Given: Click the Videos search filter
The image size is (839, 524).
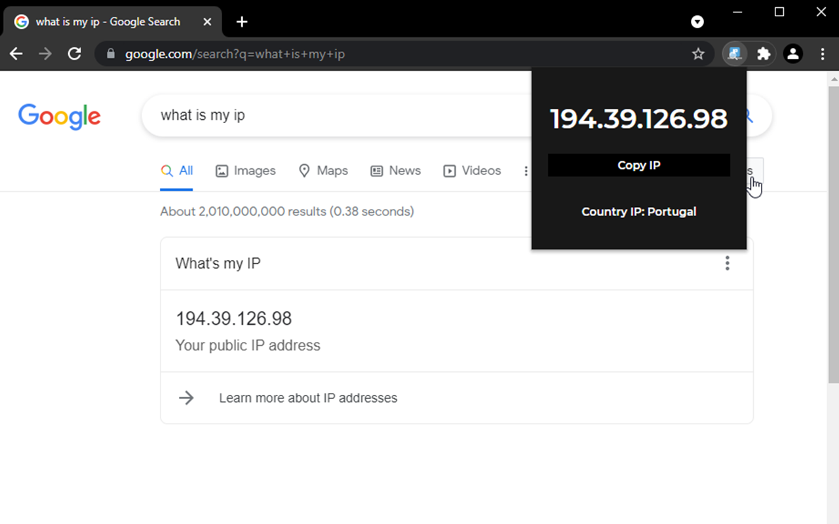Looking at the screenshot, I should (x=471, y=170).
